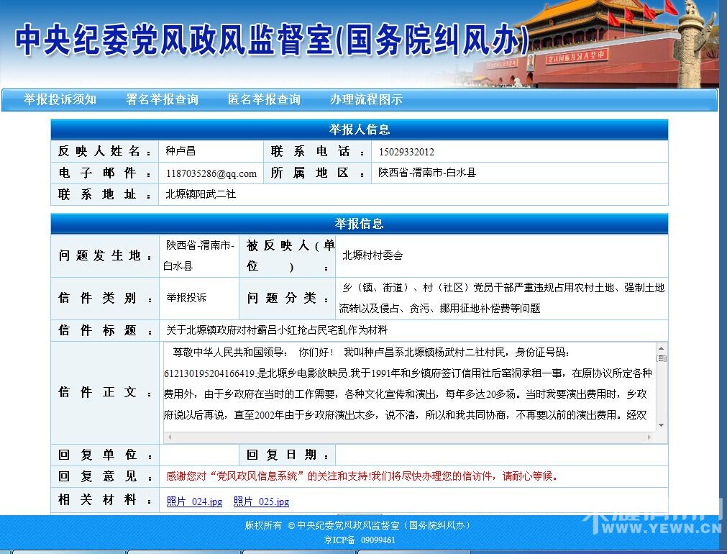
Task: Open attachment 照片_025.jpg
Action: (261, 501)
